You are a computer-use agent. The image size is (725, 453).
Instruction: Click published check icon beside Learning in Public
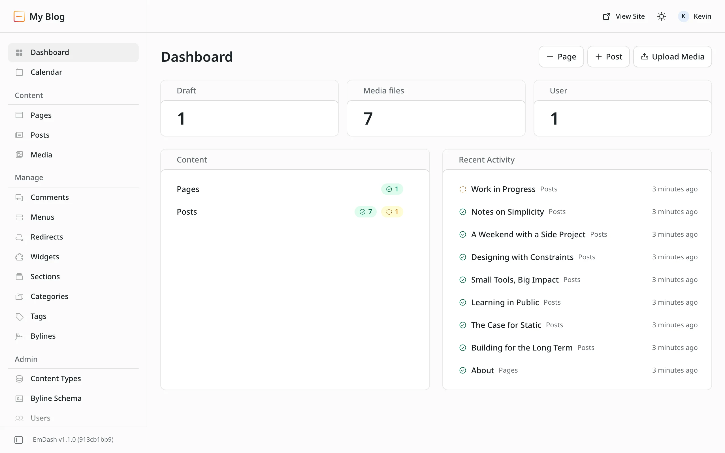pos(462,302)
